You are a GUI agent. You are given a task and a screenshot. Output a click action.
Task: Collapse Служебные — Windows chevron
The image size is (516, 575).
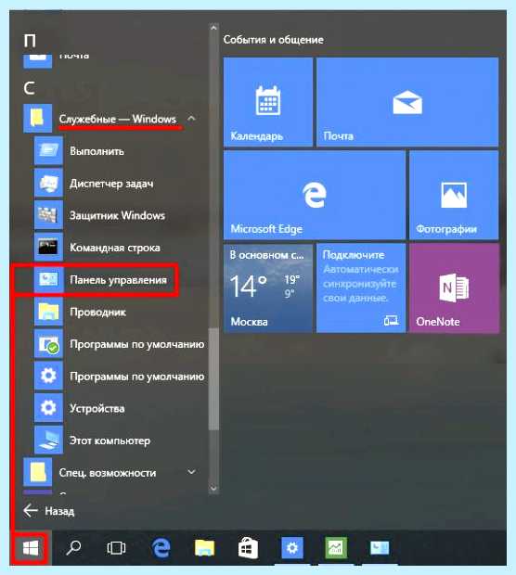point(191,119)
